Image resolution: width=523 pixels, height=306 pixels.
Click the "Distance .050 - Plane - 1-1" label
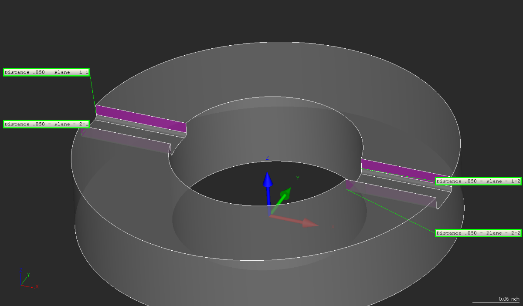click(47, 72)
